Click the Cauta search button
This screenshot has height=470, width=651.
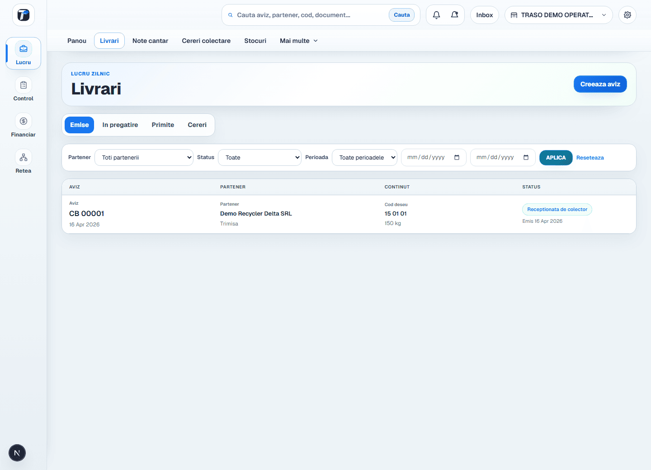click(x=402, y=15)
